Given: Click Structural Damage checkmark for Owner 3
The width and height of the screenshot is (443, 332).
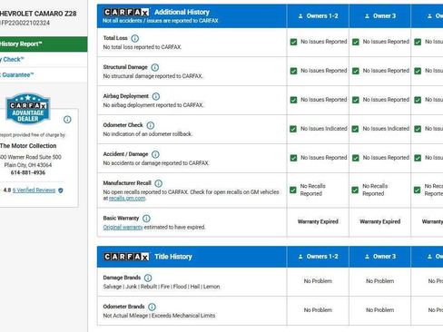Looking at the screenshot, I should pyautogui.click(x=356, y=71).
